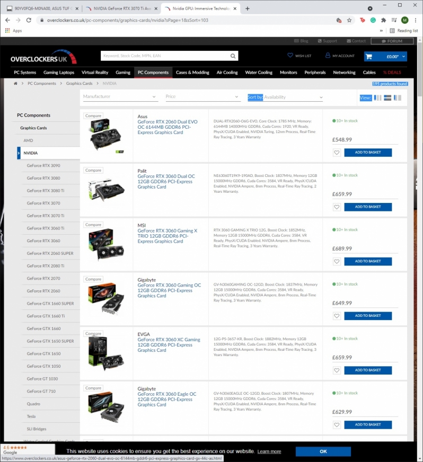The width and height of the screenshot is (423, 462).
Task: Select GeForce RTX 3090 in sidebar
Action: [43, 166]
